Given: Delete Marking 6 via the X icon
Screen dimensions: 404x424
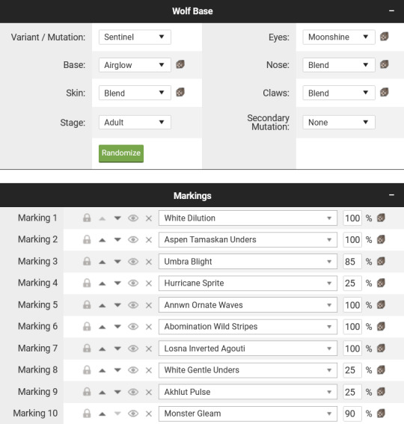Looking at the screenshot, I should click(x=149, y=327).
